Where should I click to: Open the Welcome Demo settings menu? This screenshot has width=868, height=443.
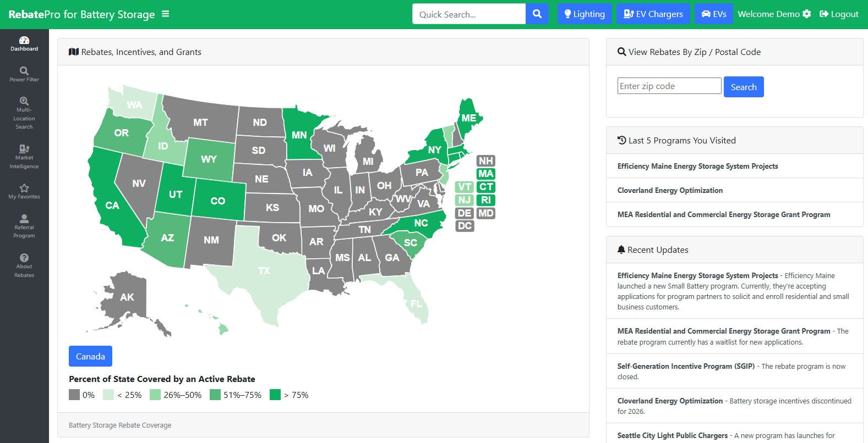click(774, 14)
